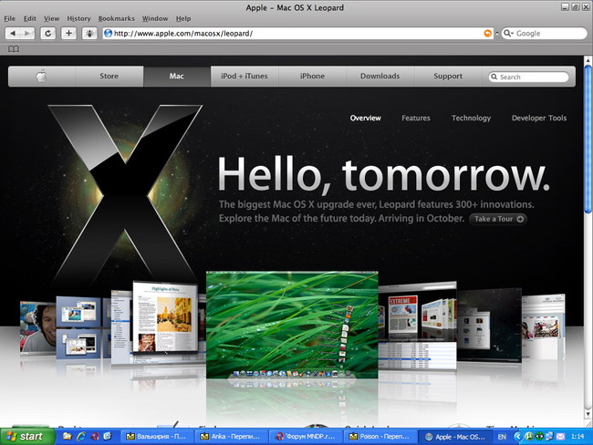593x445 pixels.
Task: Click the Highlights document preview thumbnail
Action: pyautogui.click(x=165, y=316)
